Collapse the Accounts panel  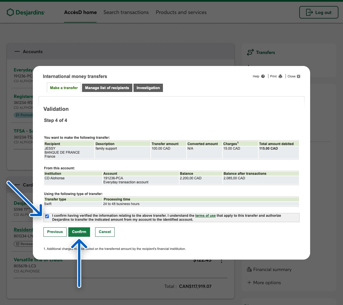pos(17,52)
